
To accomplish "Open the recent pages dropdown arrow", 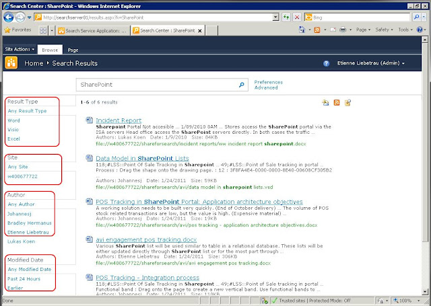I will pos(29,17).
